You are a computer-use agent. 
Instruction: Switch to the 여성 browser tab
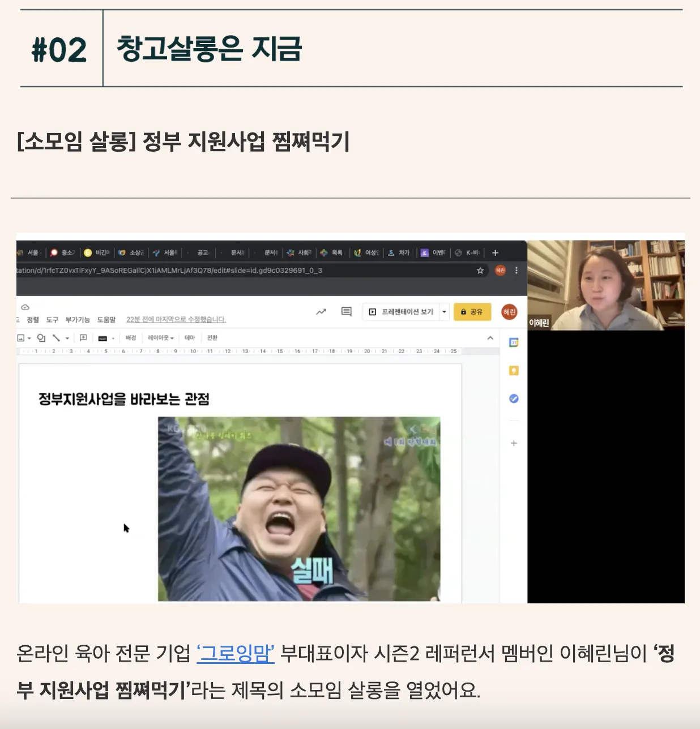pos(367,252)
